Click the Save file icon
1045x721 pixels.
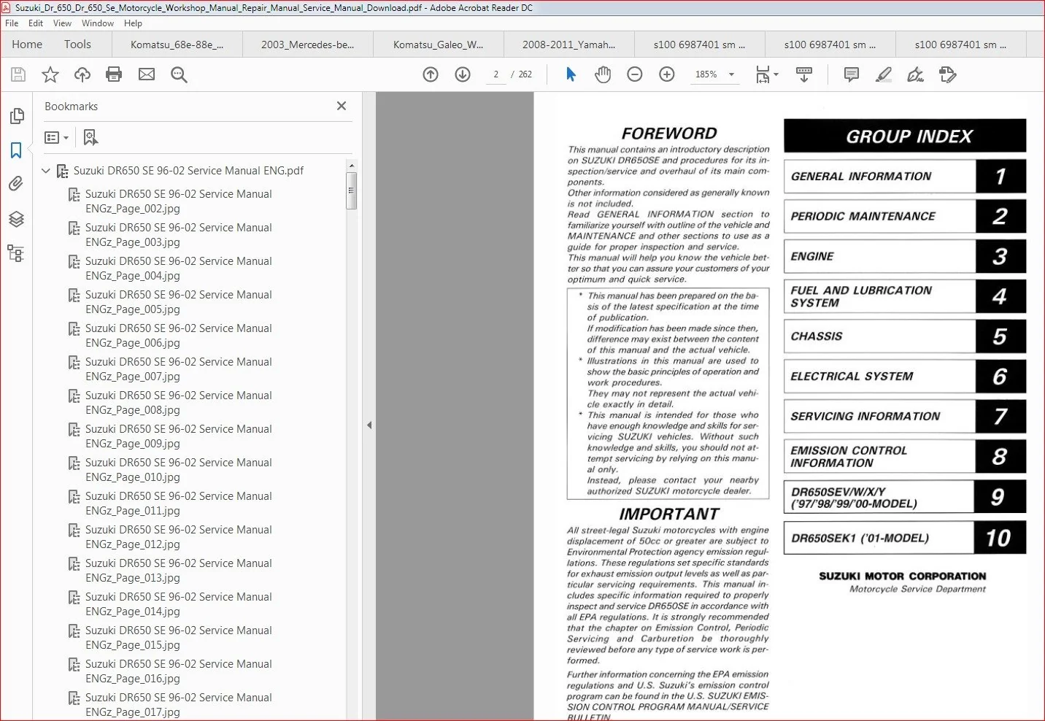point(18,74)
